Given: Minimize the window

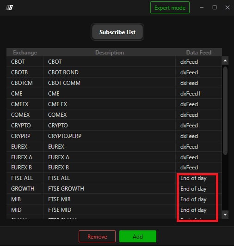Looking at the screenshot, I should point(202,7).
